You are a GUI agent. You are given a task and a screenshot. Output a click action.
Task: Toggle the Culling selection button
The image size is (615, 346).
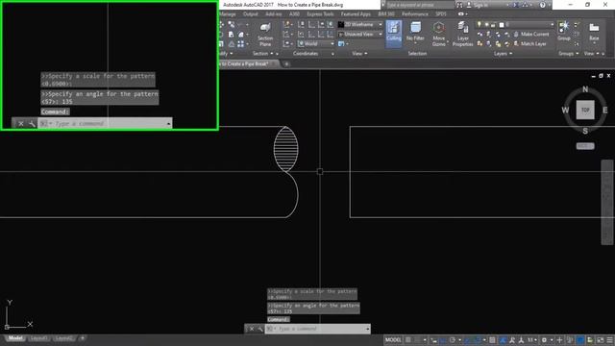[394, 34]
